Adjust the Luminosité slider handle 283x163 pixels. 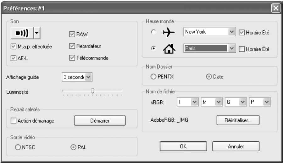pos(92,91)
